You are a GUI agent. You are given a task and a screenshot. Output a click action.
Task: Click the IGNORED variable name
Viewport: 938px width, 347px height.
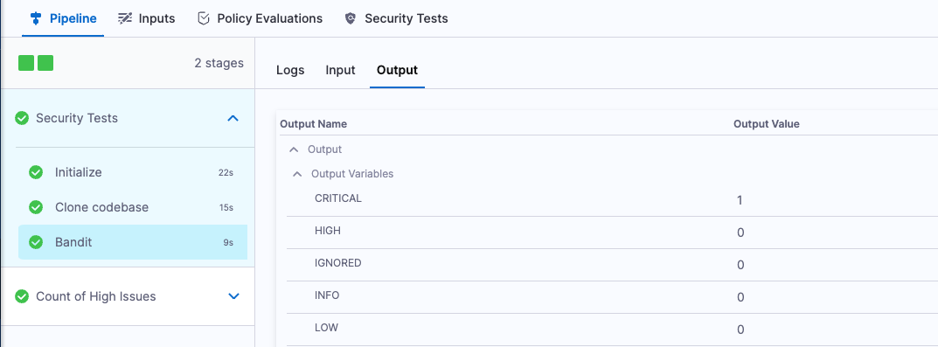[x=338, y=262]
